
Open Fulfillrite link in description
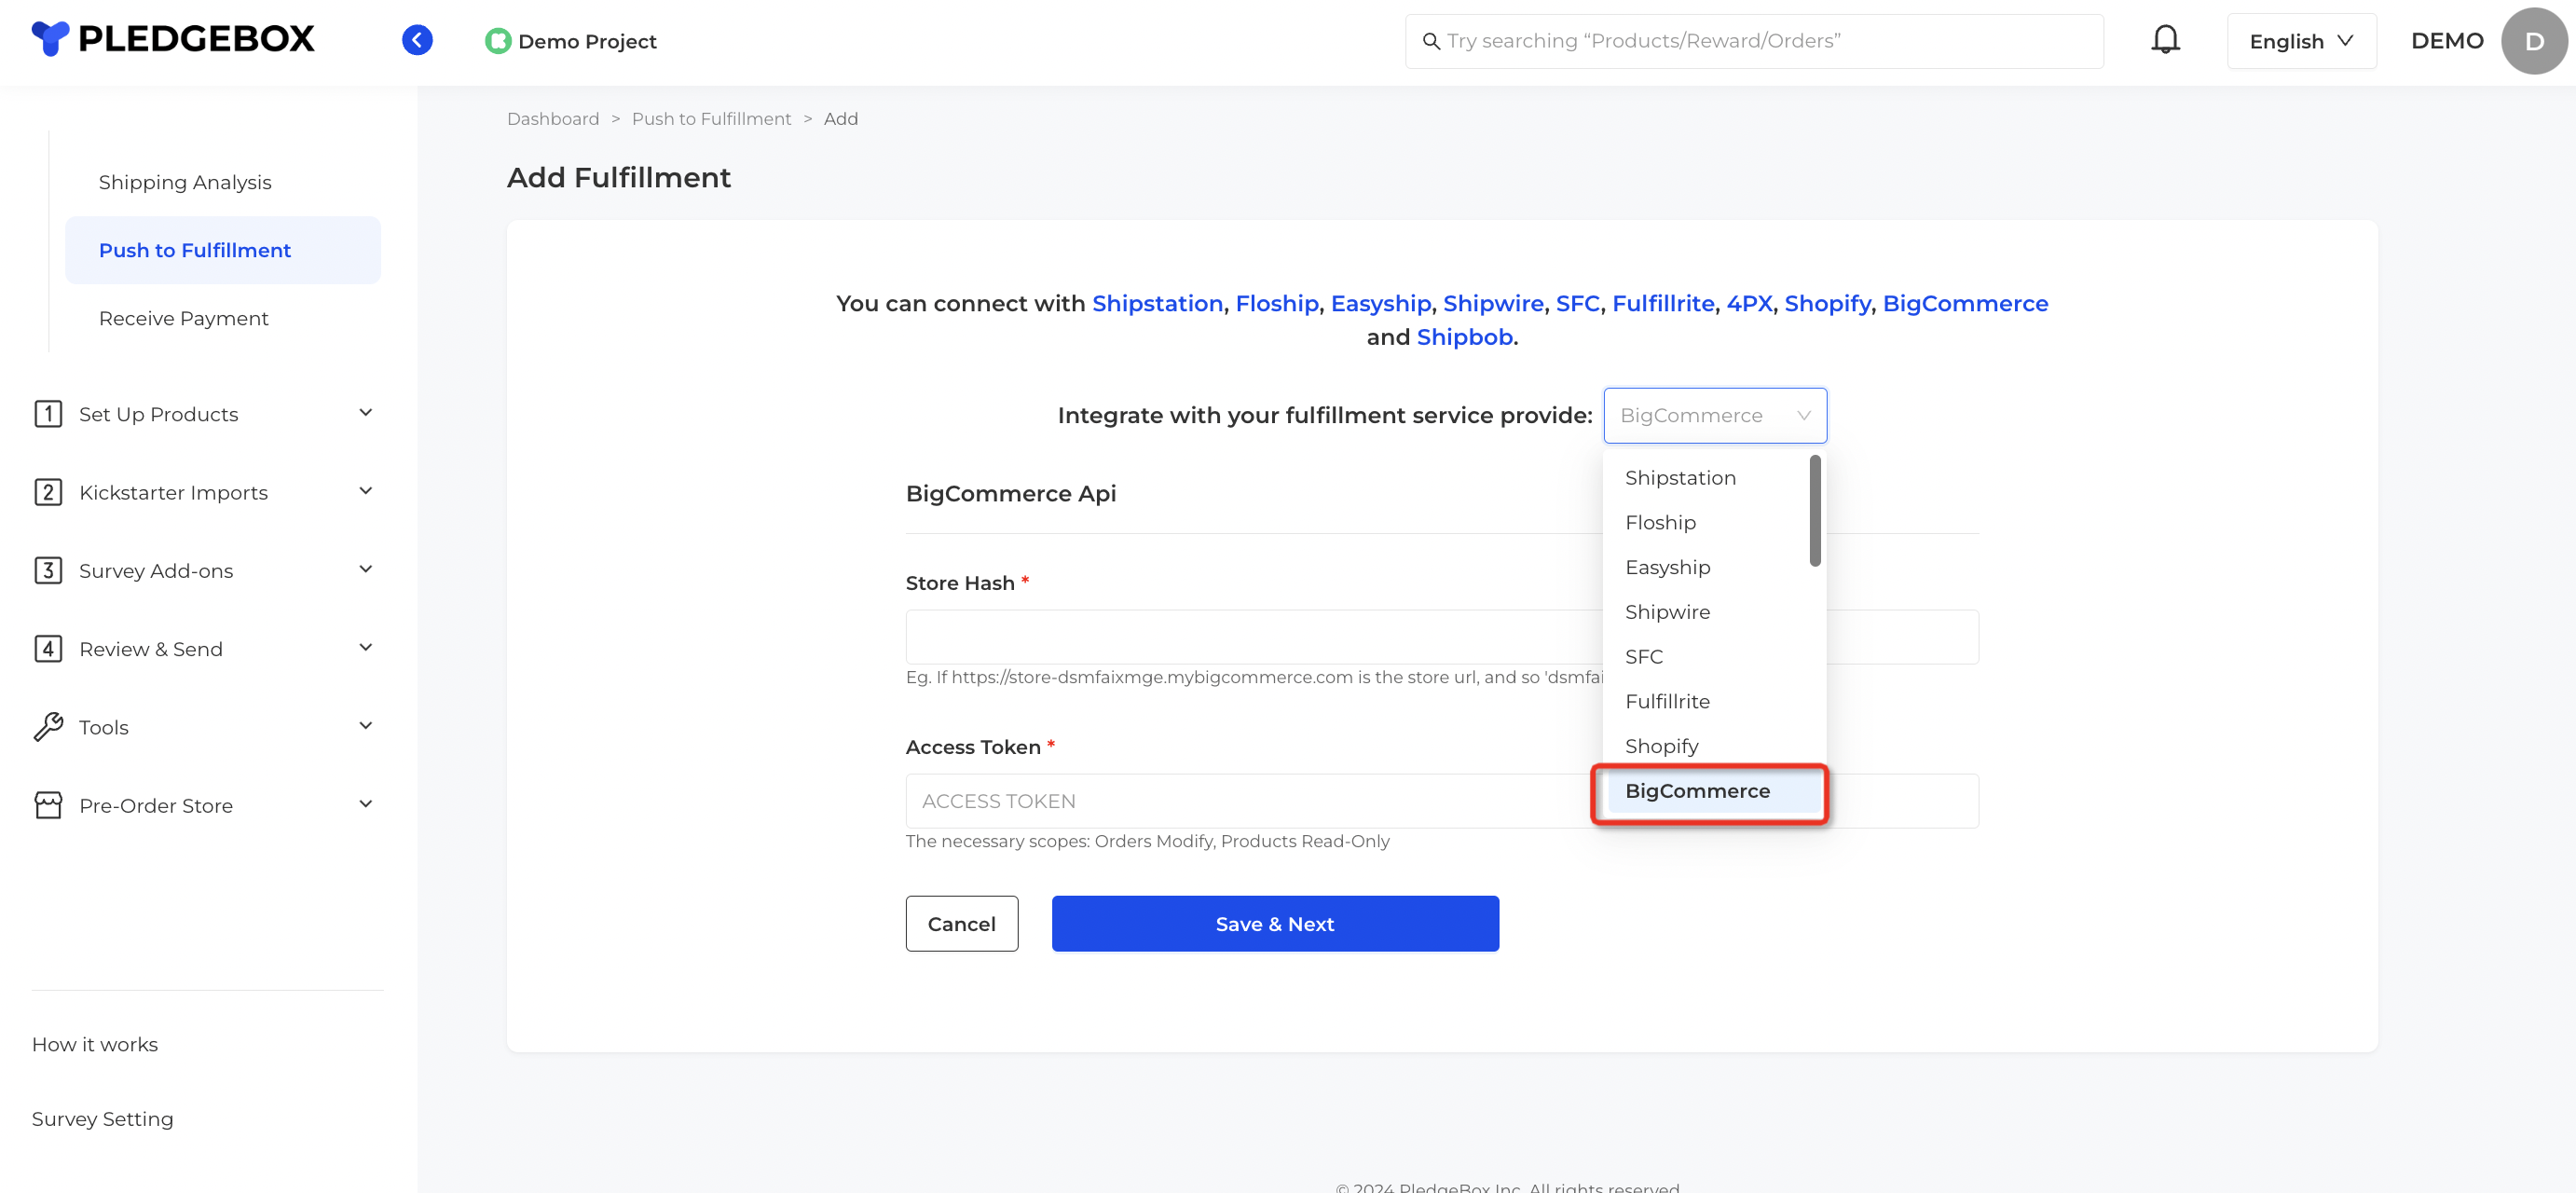(x=1663, y=303)
